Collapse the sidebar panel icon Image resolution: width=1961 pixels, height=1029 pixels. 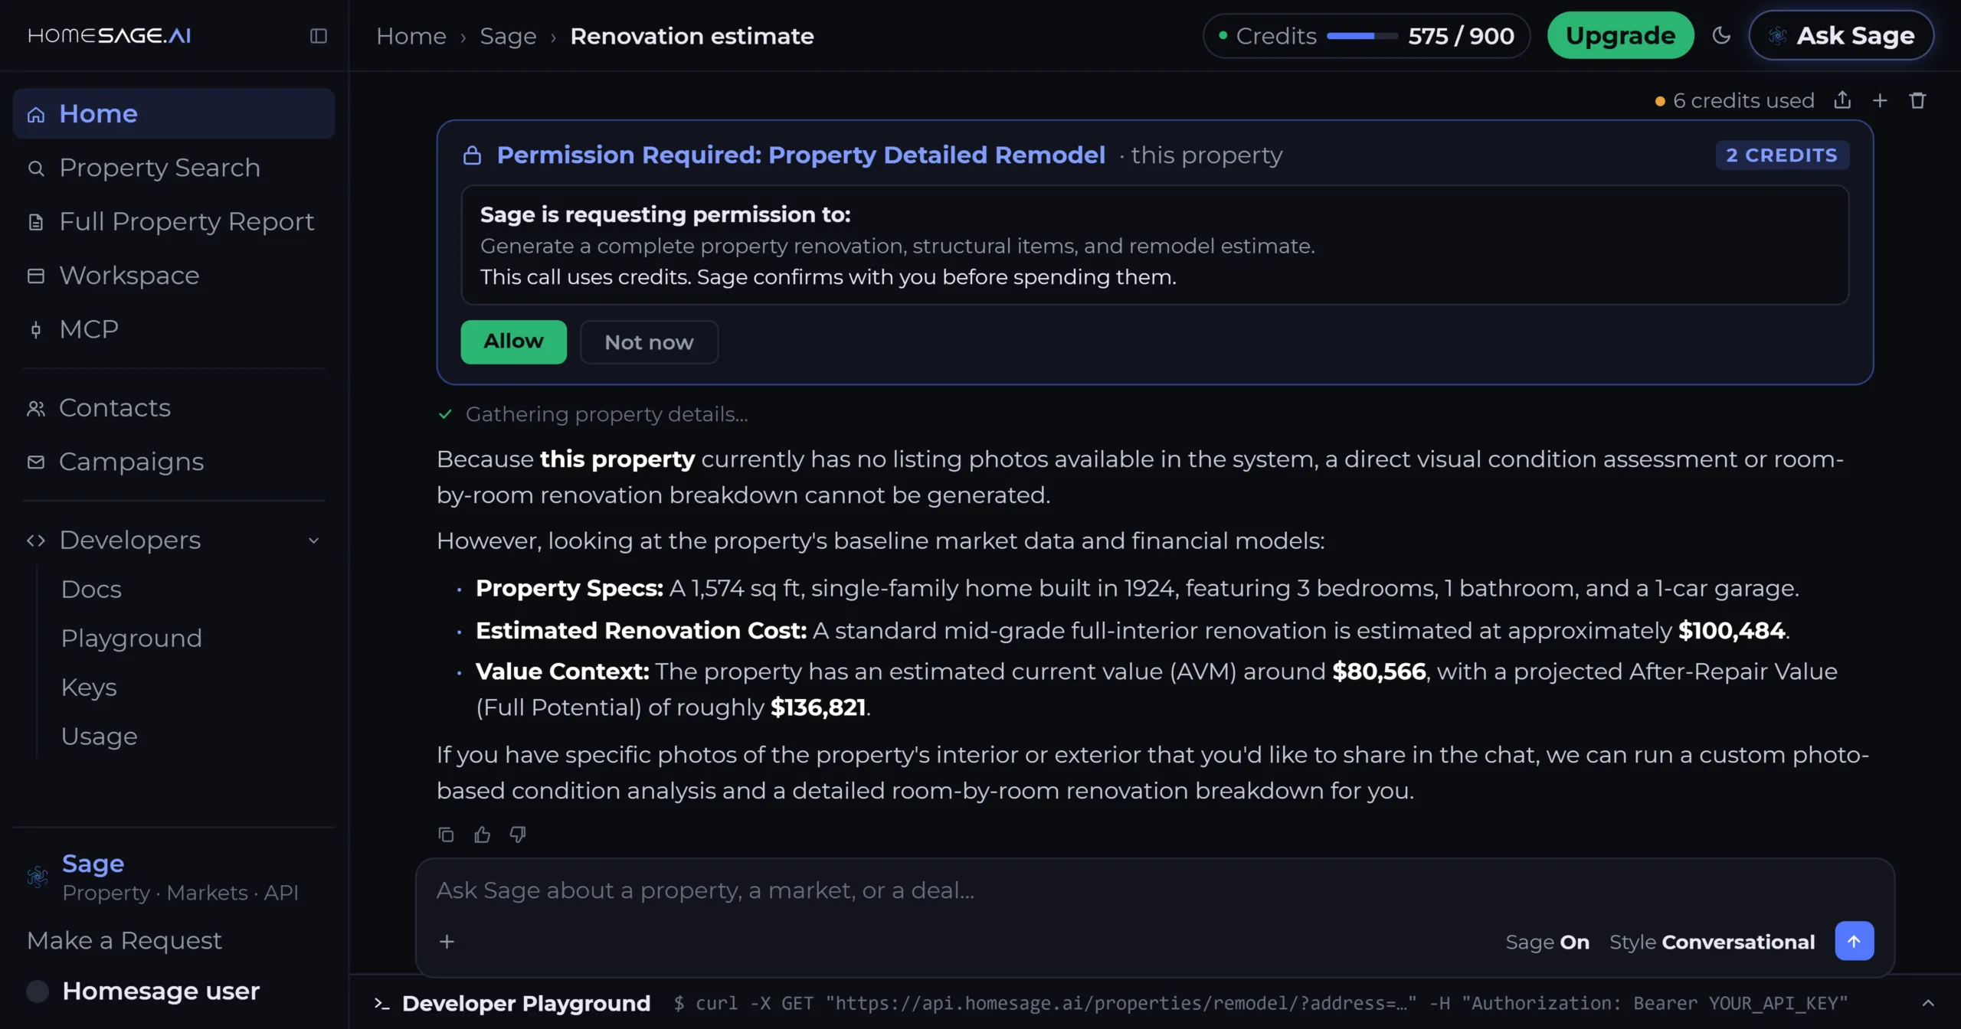pos(319,36)
